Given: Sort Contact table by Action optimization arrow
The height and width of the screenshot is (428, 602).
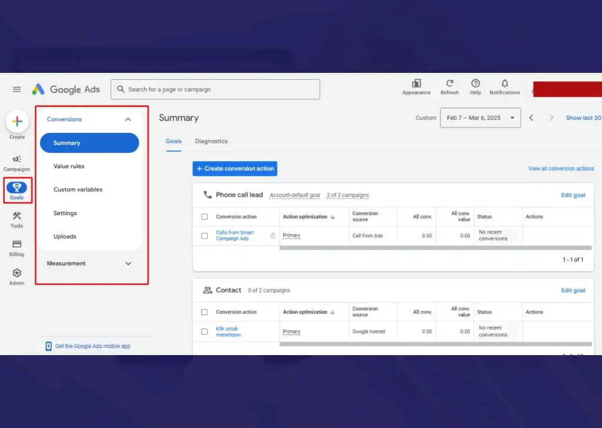Looking at the screenshot, I should (333, 312).
